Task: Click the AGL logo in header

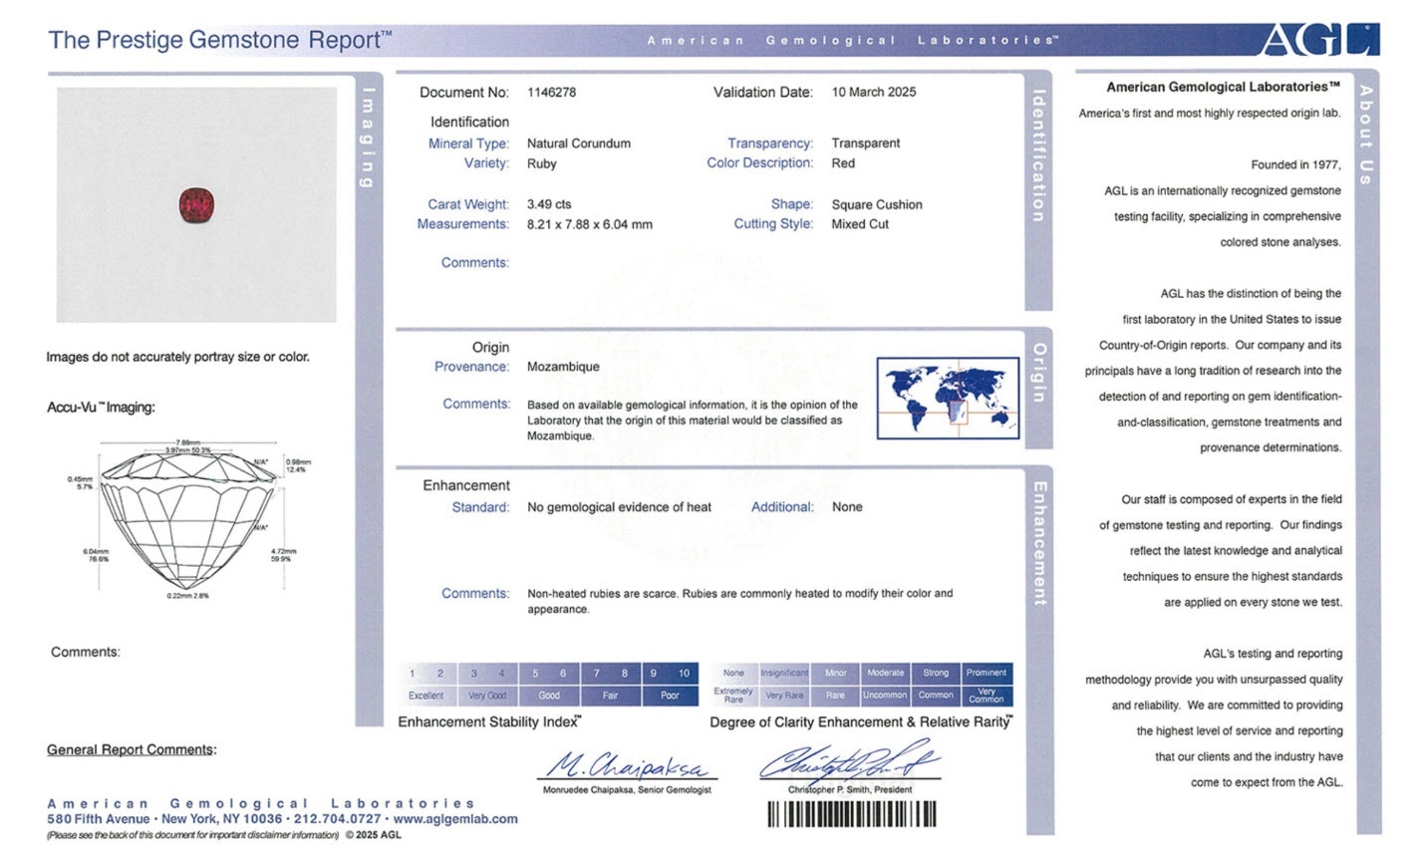Action: click(x=1318, y=40)
